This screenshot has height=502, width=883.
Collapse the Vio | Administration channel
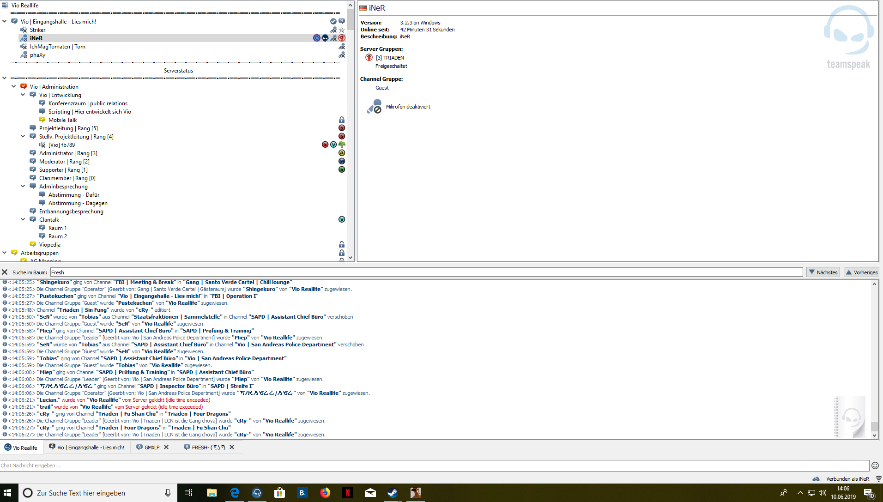(14, 86)
